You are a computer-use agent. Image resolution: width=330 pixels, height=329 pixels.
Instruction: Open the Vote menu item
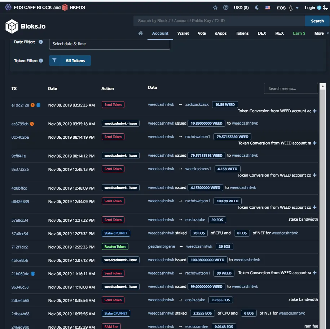202,33
